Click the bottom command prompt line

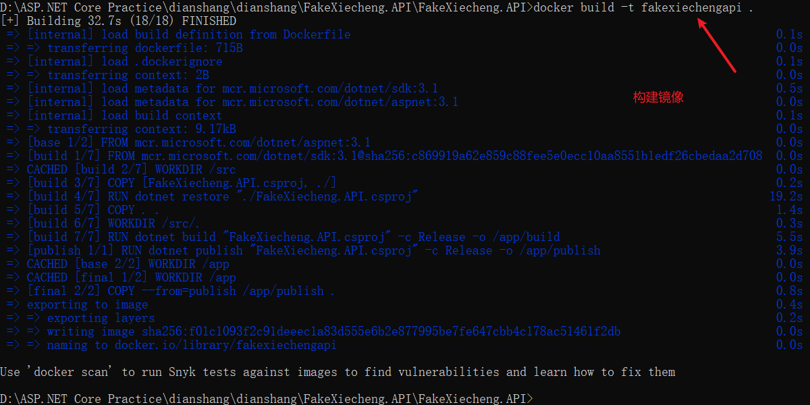267,398
